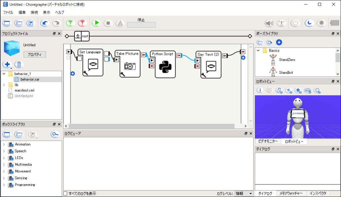Toggle autonomous life heart icon
This screenshot has height=197, width=341.
[x=295, y=23]
